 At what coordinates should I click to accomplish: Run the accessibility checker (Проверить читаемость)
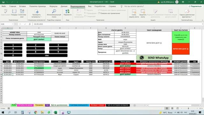[x=37, y=13]
